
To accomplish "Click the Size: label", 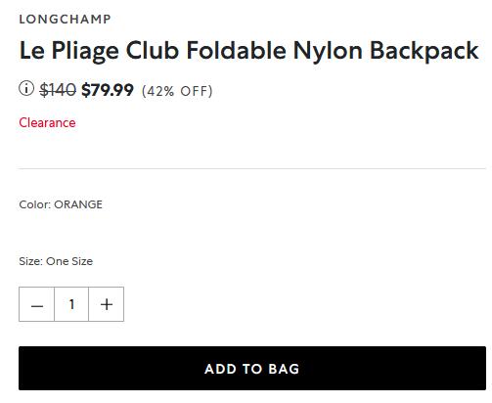I will coord(31,261).
